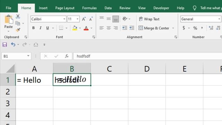Viewport: 222px width, 125px height.
Task: Open the Calibri font name dropdown
Action: [64, 19]
